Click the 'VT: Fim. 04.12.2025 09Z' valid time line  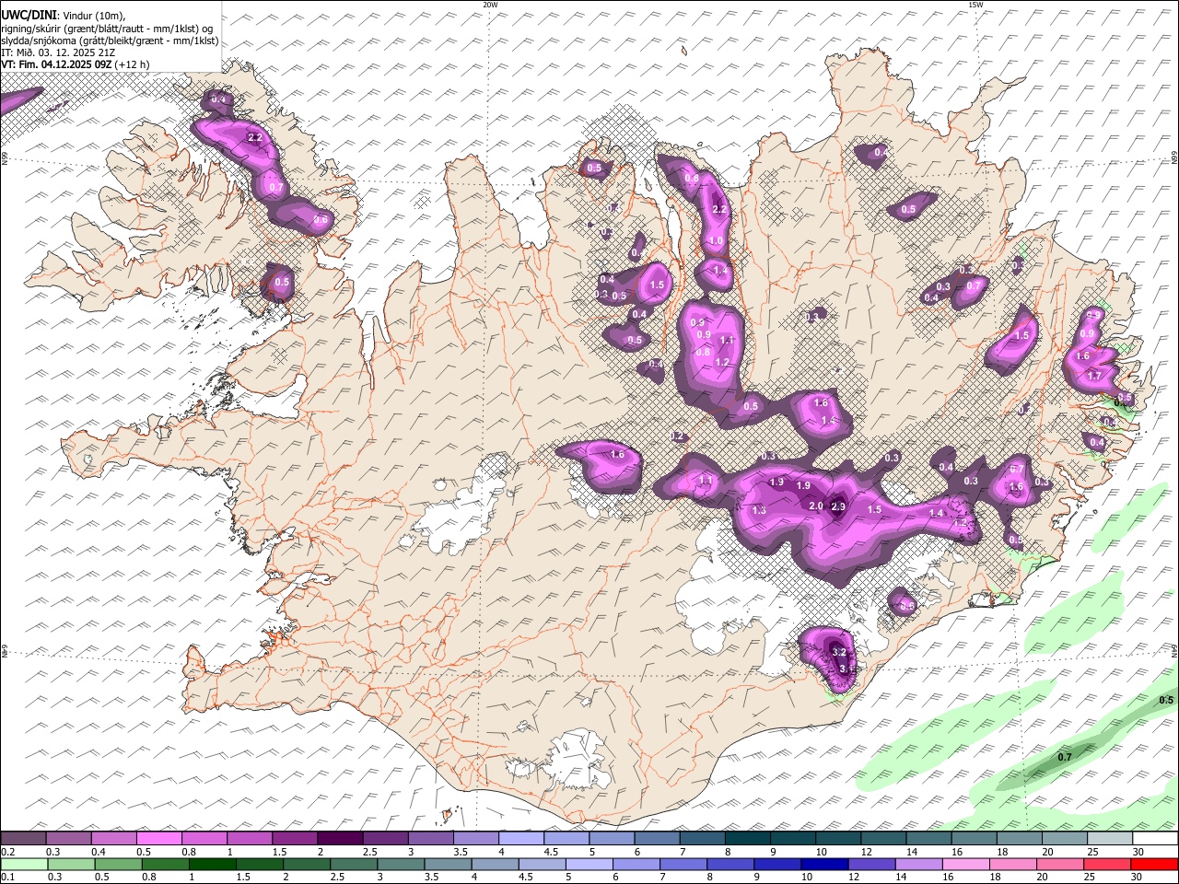click(x=56, y=64)
